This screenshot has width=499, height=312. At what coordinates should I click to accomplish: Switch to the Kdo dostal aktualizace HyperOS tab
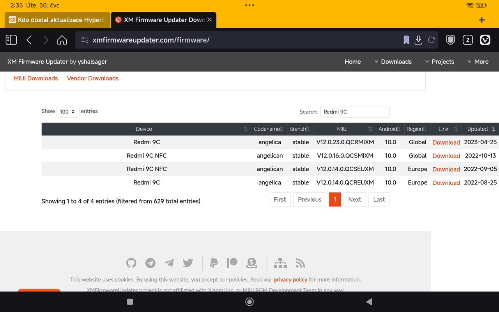point(57,19)
